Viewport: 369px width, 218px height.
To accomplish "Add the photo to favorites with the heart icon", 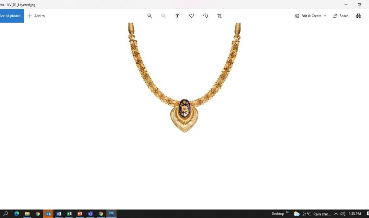I will (x=192, y=16).
